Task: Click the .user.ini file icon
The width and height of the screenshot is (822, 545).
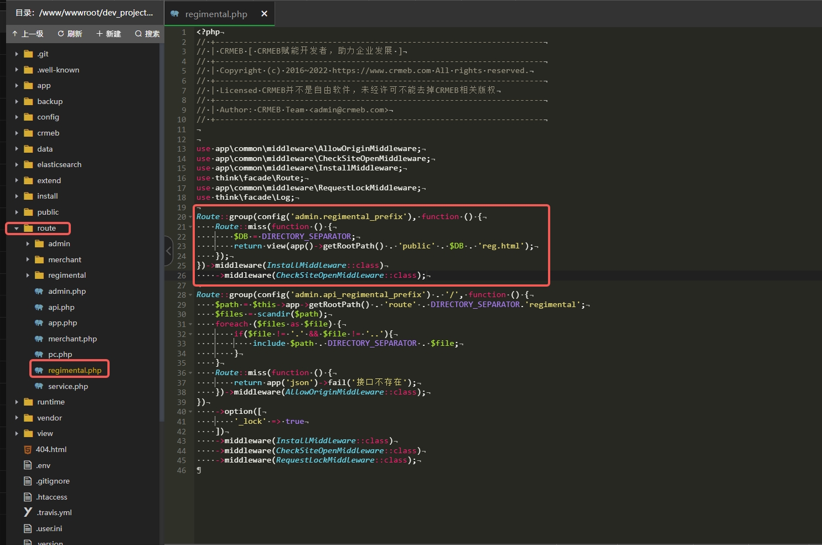Action: coord(28,528)
